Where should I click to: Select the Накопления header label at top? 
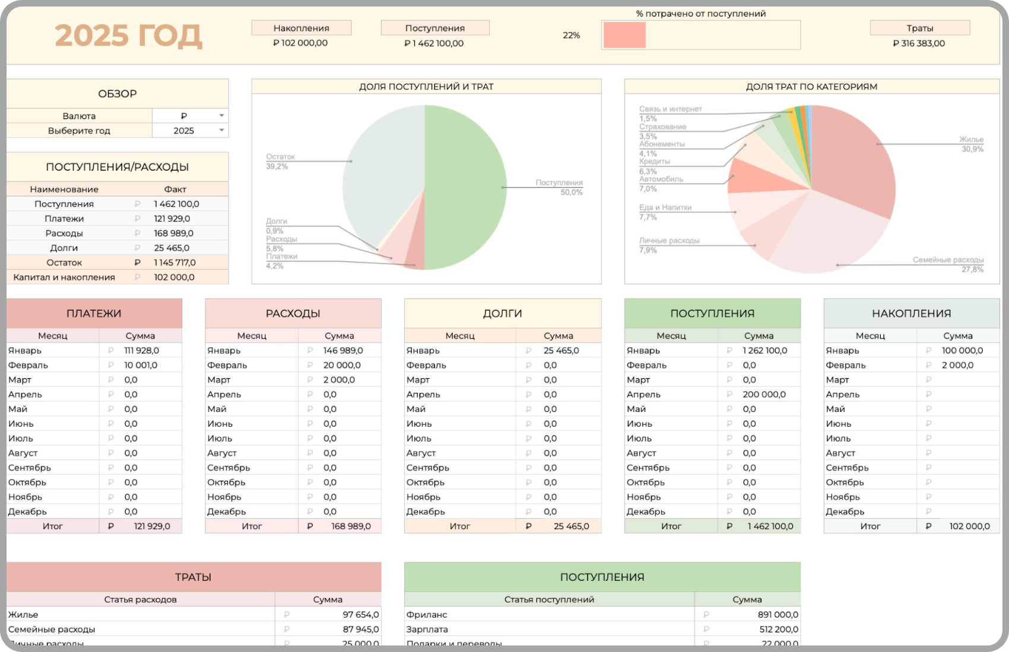[x=302, y=28]
